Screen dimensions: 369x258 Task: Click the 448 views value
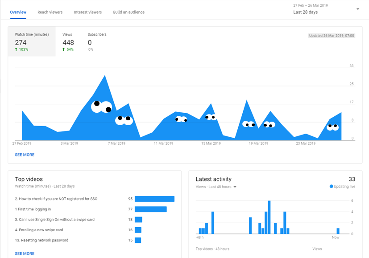(x=68, y=42)
